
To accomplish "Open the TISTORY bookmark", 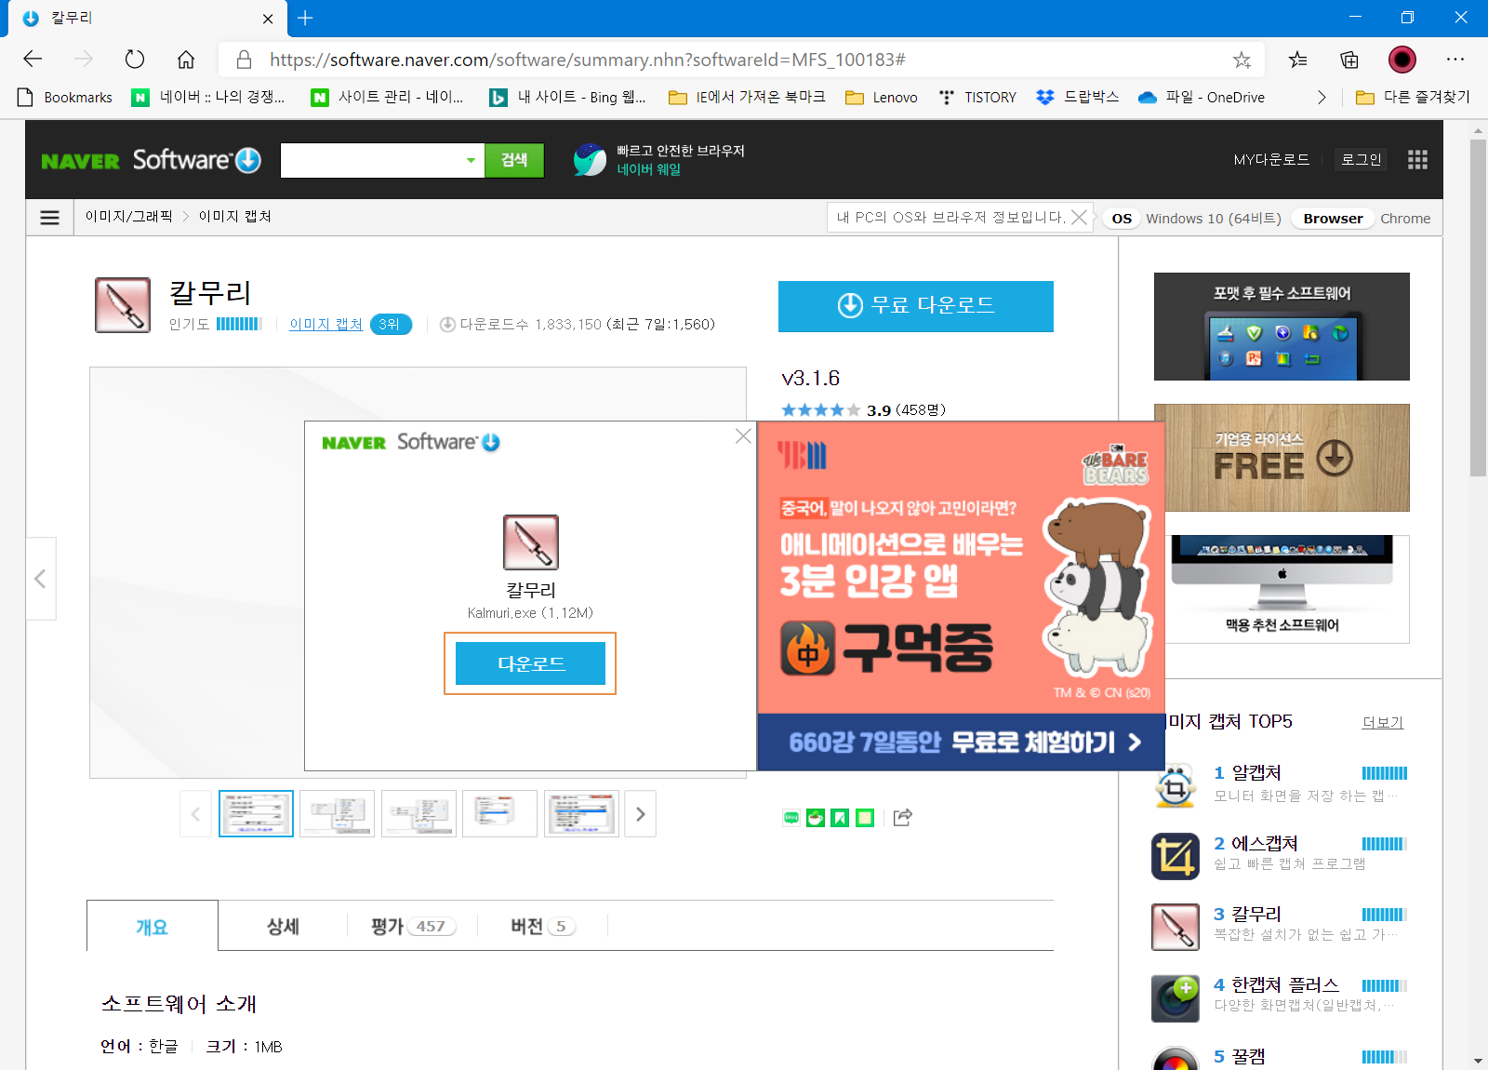I will pyautogui.click(x=977, y=97).
